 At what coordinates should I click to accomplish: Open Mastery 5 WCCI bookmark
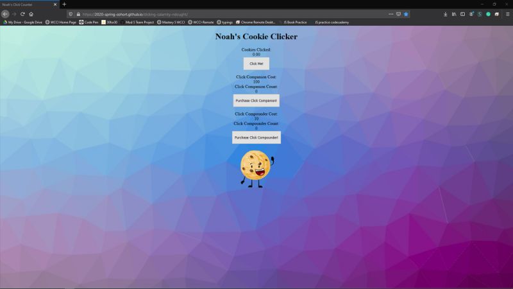tap(171, 22)
